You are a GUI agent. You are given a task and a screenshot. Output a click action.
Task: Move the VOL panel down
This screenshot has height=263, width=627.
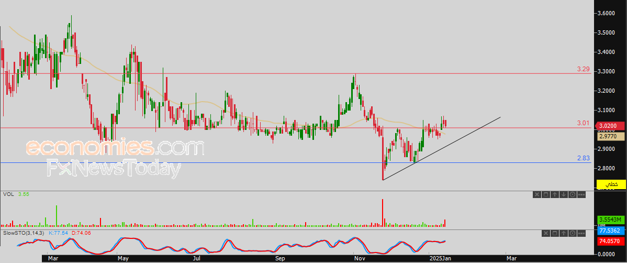point(564,194)
